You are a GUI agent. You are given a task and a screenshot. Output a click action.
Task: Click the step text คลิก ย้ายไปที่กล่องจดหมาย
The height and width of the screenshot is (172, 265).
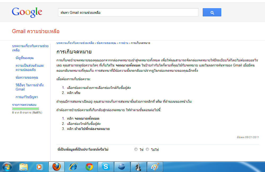[88, 129]
